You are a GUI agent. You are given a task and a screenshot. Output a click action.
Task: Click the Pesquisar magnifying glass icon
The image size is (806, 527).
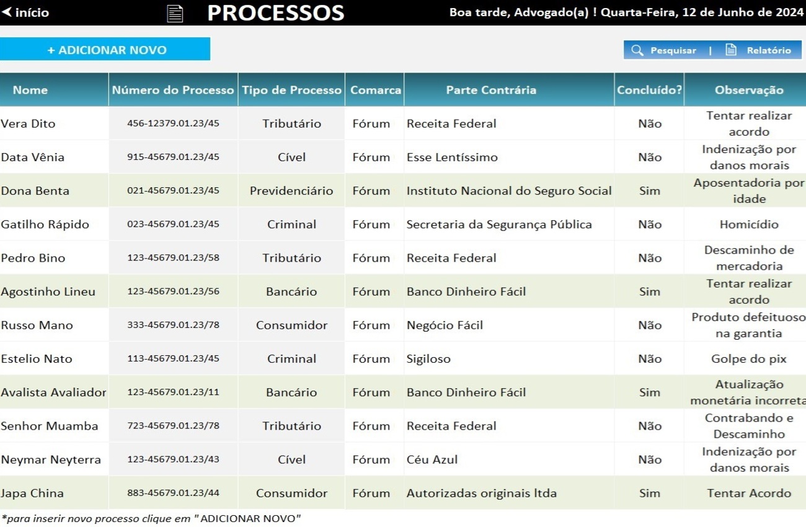pyautogui.click(x=637, y=50)
